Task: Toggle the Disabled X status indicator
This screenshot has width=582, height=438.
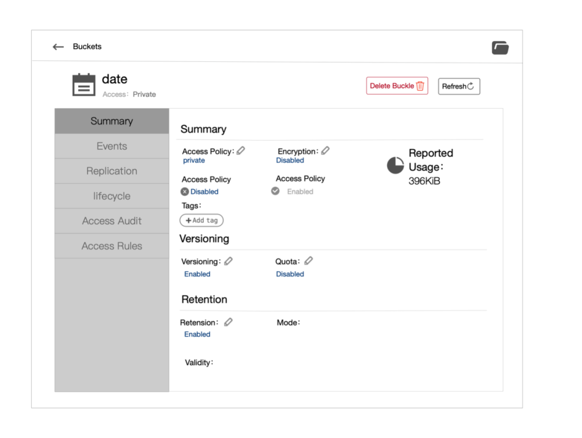Action: point(185,192)
